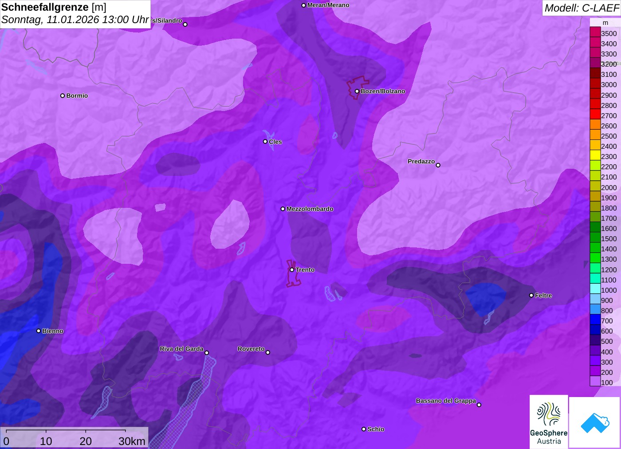Select the 1000 m cyan legend swatch
621x449 pixels.
(x=595, y=289)
